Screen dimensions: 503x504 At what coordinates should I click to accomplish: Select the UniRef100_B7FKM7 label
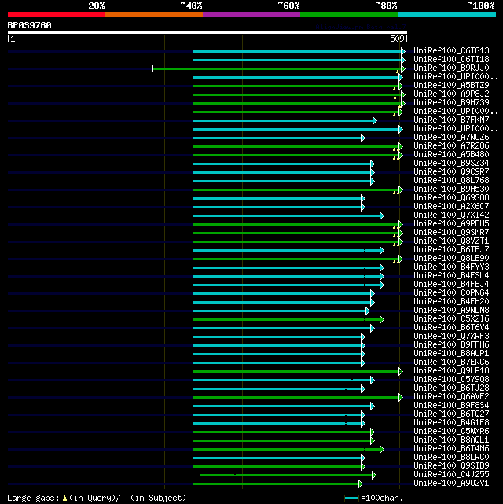point(451,120)
